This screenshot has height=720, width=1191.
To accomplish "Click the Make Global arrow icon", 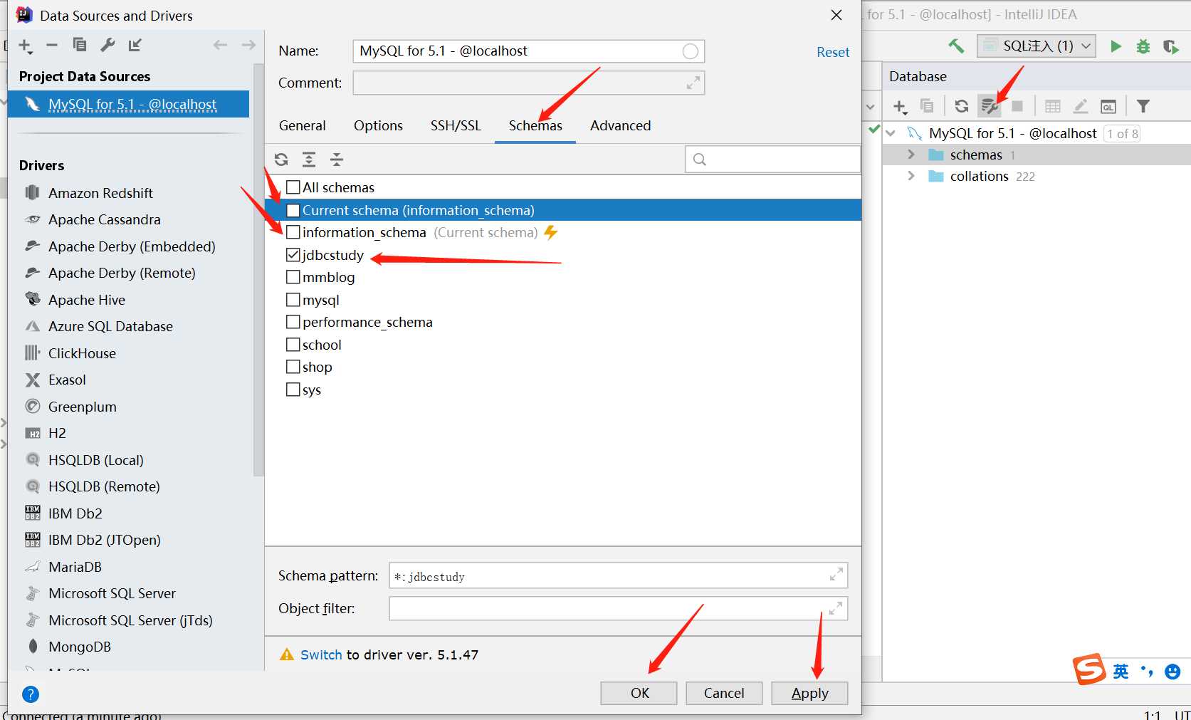I will [x=135, y=45].
